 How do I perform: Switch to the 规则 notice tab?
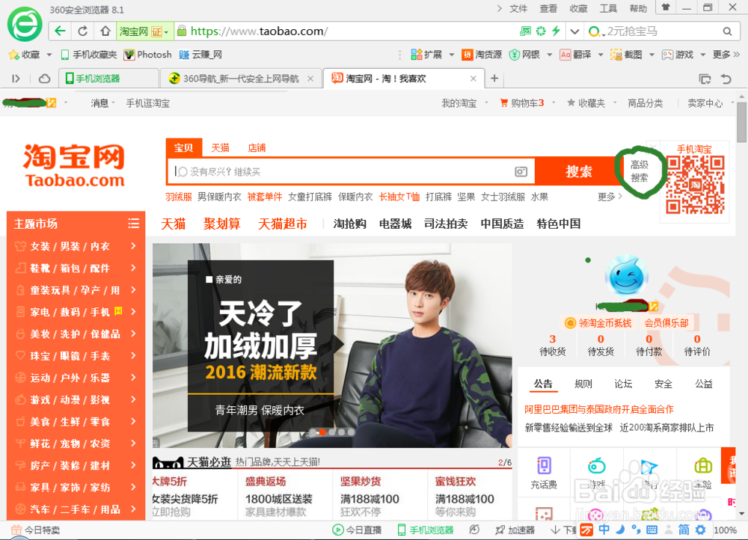pos(583,384)
